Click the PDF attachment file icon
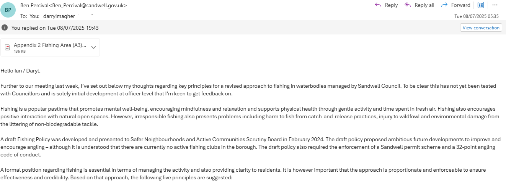The width and height of the screenshot is (506, 182). coord(7,47)
